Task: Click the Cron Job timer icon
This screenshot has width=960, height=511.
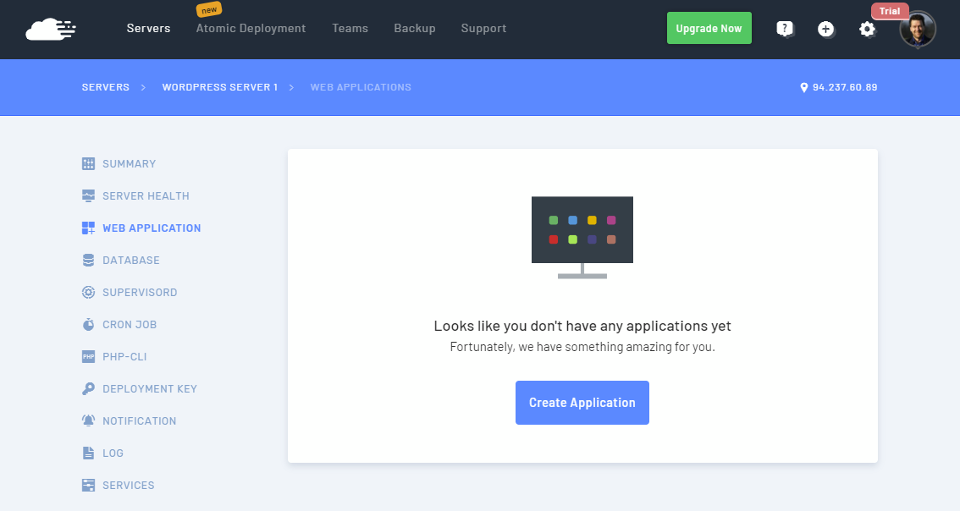Action: pyautogui.click(x=89, y=324)
